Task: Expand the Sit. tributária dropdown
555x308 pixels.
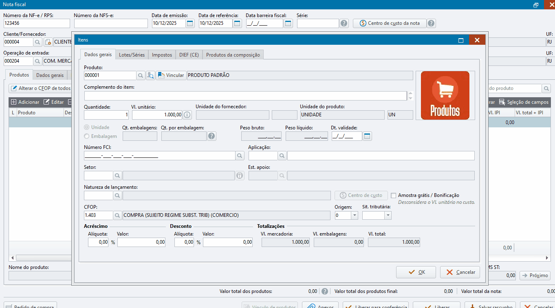Action: click(x=388, y=215)
